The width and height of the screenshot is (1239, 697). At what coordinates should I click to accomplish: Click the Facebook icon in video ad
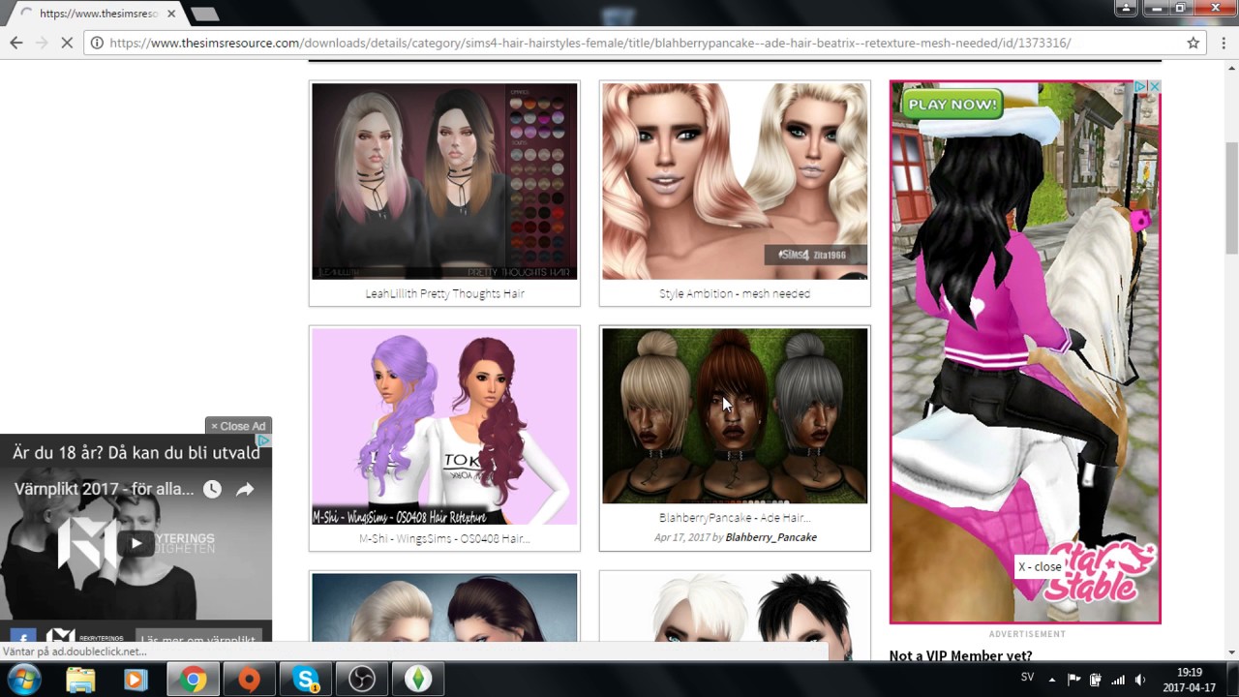pos(23,637)
